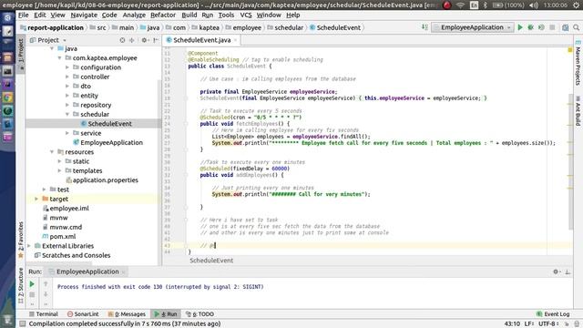Stop process button in Run panel
The image size is (583, 328).
pyautogui.click(x=32, y=294)
